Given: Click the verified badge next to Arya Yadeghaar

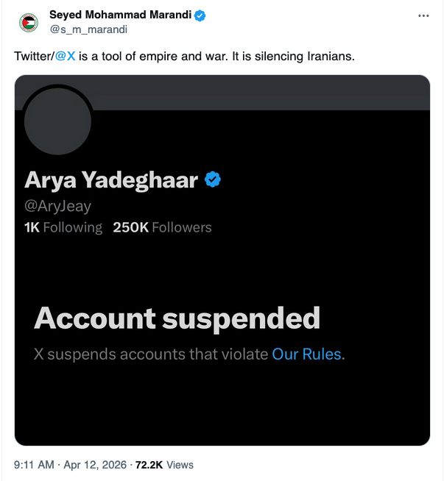Looking at the screenshot, I should click(214, 179).
